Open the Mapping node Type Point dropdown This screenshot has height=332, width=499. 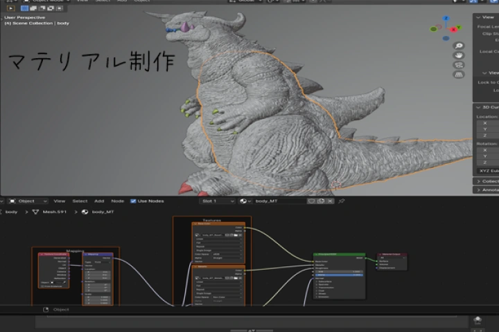point(102,262)
